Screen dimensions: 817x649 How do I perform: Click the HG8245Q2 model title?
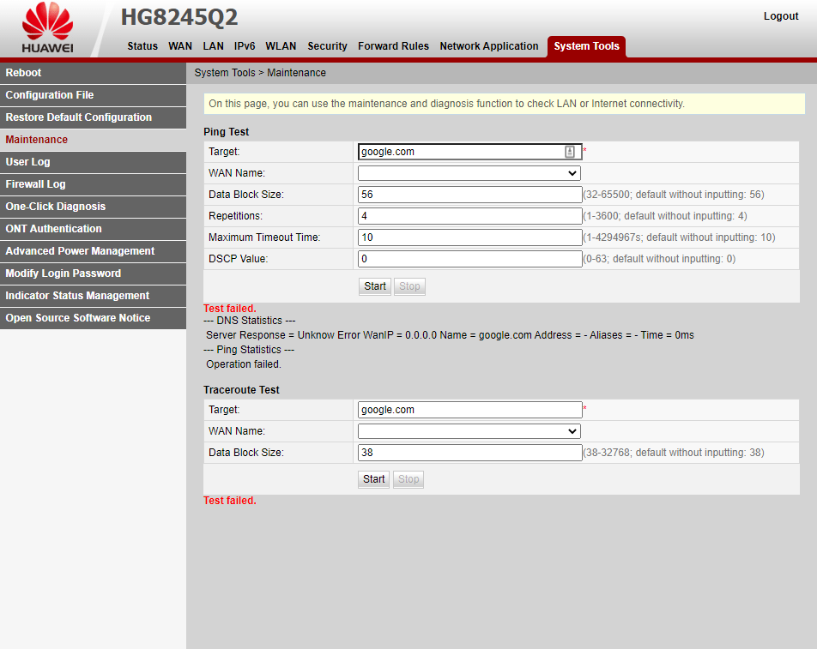[x=179, y=17]
